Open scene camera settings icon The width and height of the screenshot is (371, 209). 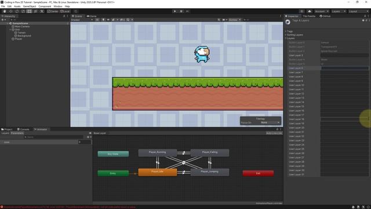pyautogui.click(x=224, y=20)
